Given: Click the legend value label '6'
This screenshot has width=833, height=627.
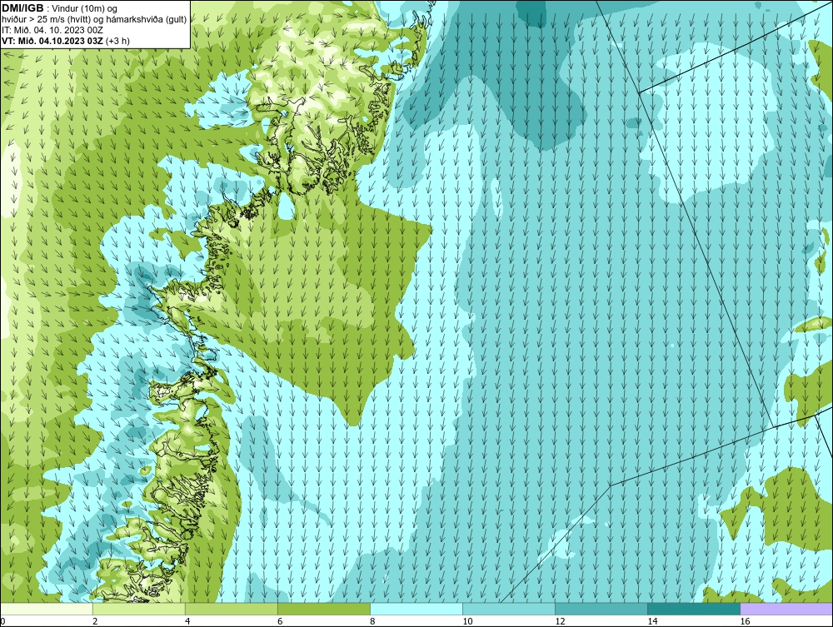Looking at the screenshot, I should click(x=280, y=621).
